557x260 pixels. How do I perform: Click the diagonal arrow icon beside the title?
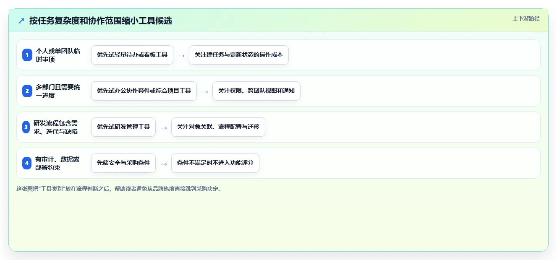tap(21, 21)
